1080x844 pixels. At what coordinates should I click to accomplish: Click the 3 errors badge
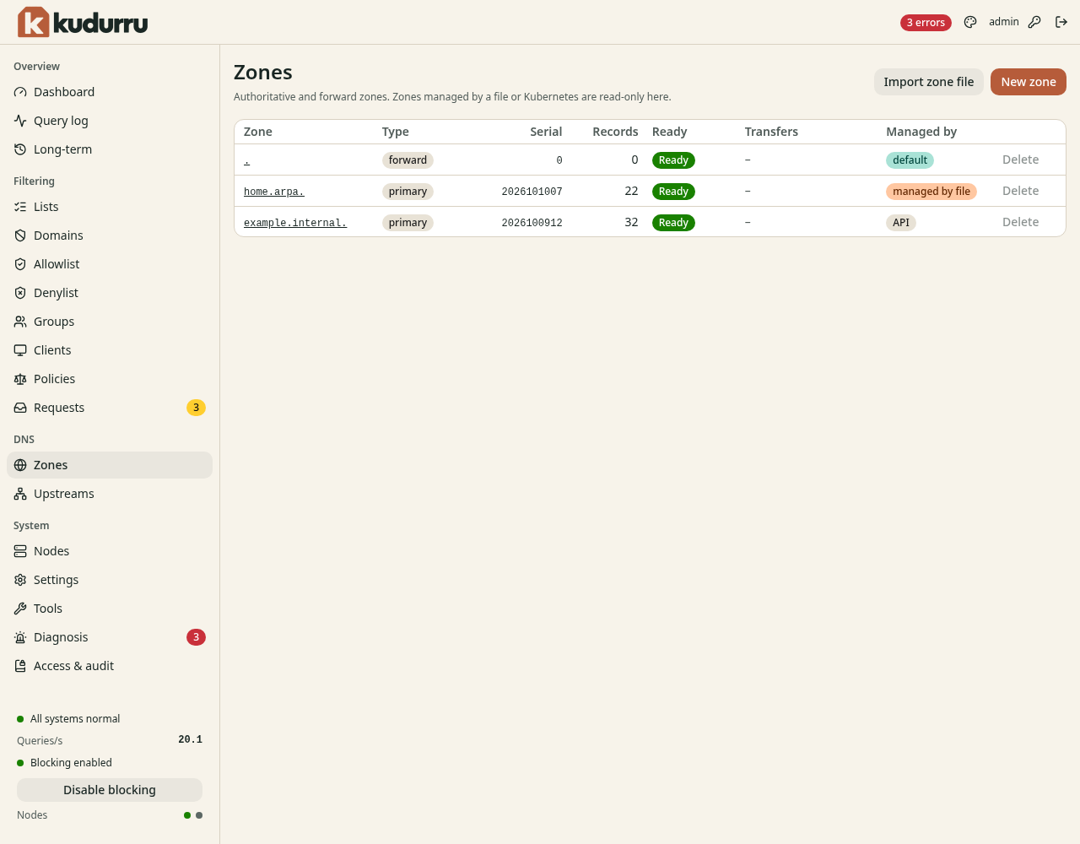pyautogui.click(x=926, y=23)
